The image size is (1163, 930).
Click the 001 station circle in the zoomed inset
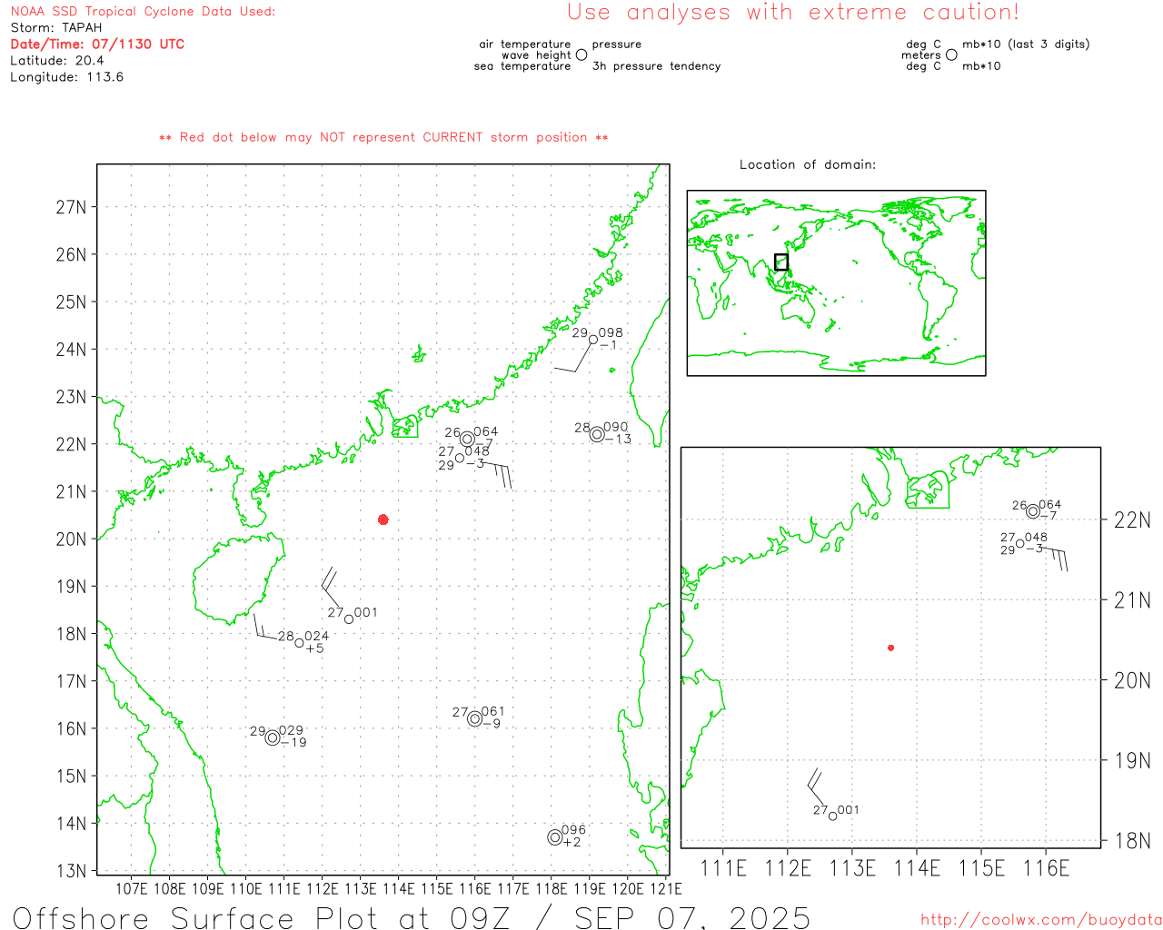(832, 816)
